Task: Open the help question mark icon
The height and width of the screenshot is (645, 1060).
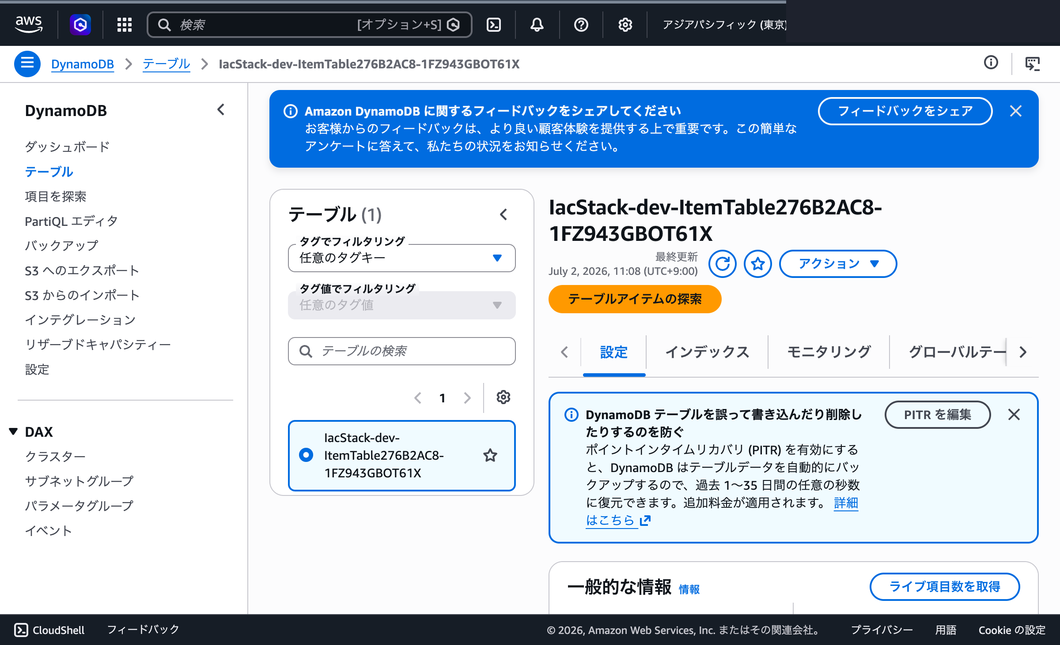Action: pos(581,25)
